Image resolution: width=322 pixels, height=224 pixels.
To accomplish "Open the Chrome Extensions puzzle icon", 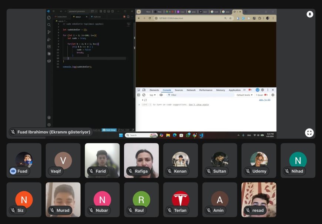I will coord(259,18).
